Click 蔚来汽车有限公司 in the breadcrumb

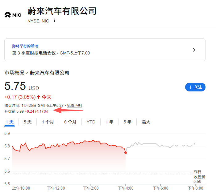[x=49, y=73]
